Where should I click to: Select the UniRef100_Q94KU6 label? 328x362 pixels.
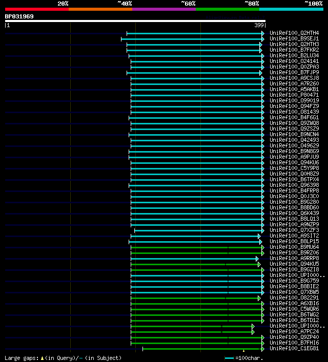(294, 162)
